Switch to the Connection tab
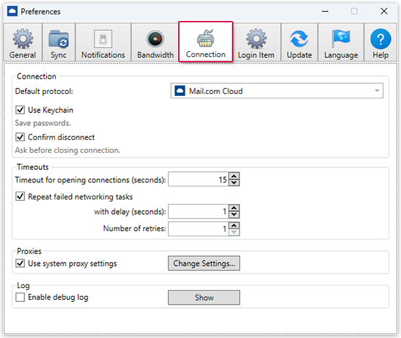This screenshot has height=338, width=401. click(x=206, y=42)
